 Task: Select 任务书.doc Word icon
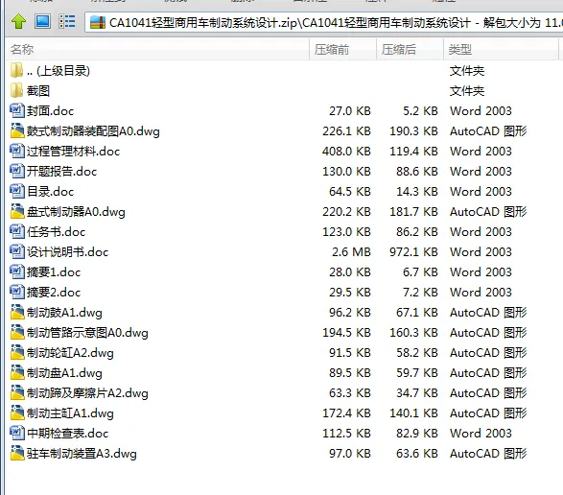[16, 231]
